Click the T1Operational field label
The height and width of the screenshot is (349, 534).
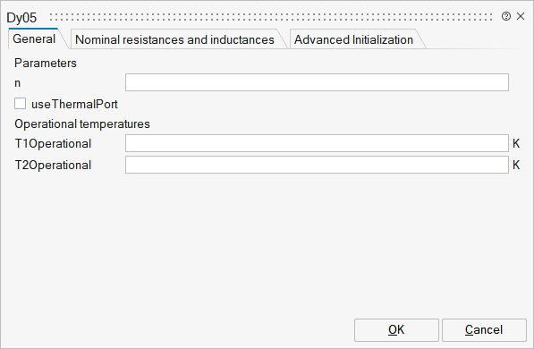(x=53, y=144)
